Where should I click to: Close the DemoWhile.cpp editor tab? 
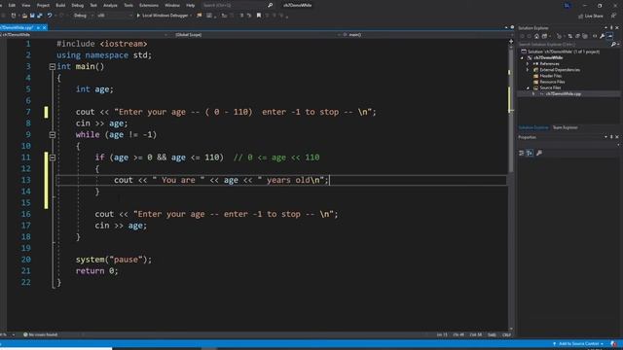click(45, 27)
